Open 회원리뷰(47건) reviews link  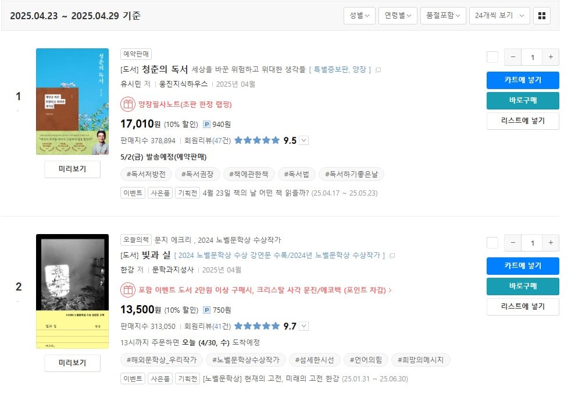pos(208,140)
